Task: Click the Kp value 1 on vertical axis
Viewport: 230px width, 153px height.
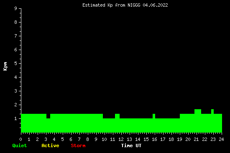Action: (x=16, y=118)
